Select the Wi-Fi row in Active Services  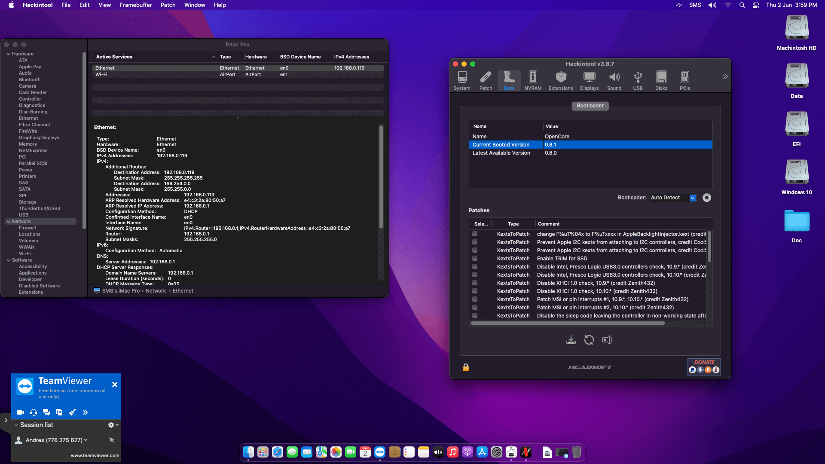[x=238, y=75]
